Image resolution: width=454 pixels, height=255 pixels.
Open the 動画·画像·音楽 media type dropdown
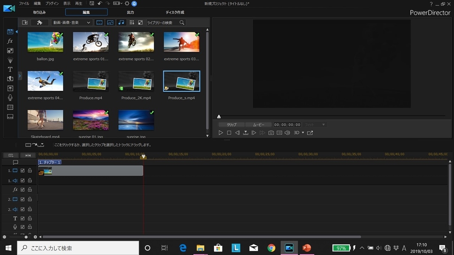click(x=72, y=23)
